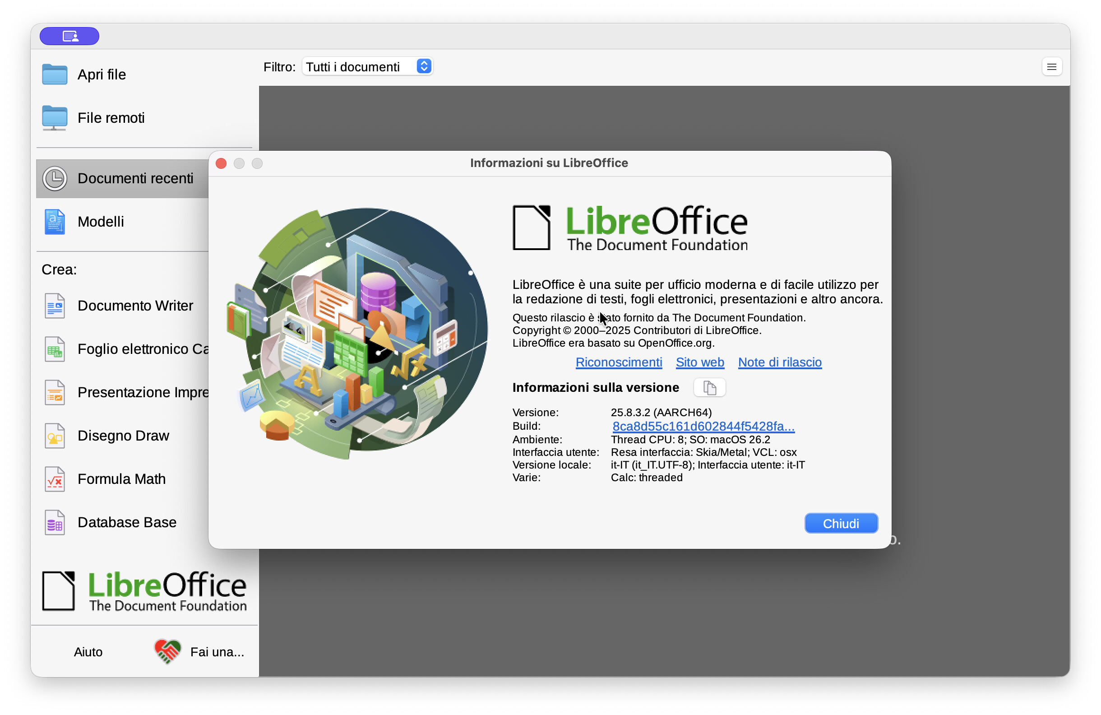
Task: Click the Build hash link
Action: pos(703,427)
